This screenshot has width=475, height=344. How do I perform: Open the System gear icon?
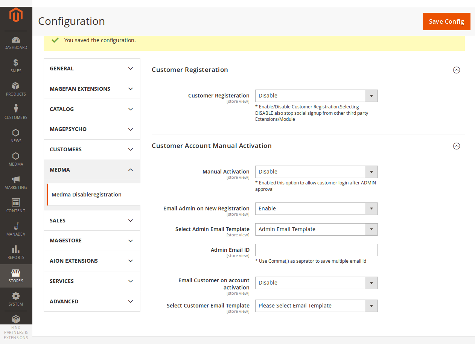[16, 296]
